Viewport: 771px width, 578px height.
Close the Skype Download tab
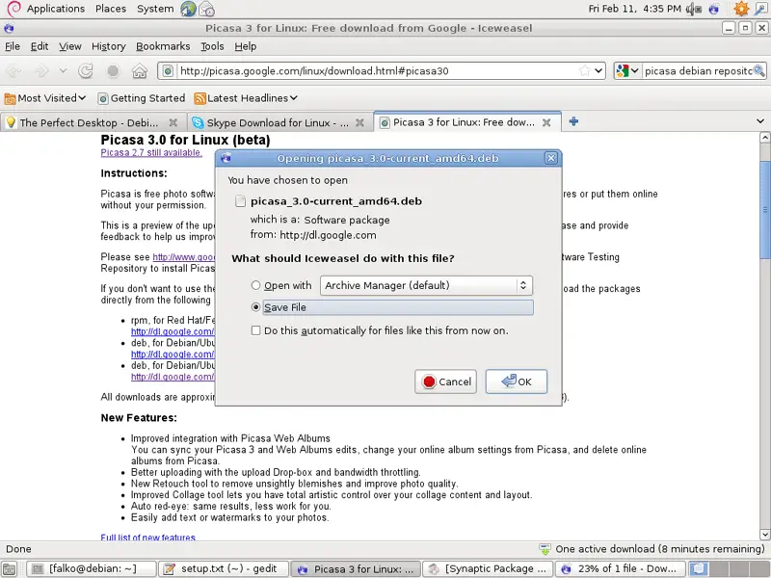(x=359, y=122)
